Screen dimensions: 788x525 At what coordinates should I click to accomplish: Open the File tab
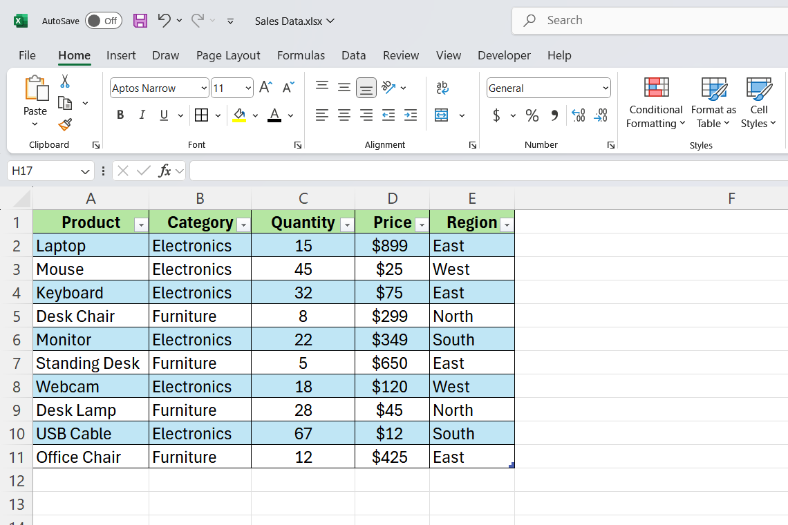pos(27,55)
